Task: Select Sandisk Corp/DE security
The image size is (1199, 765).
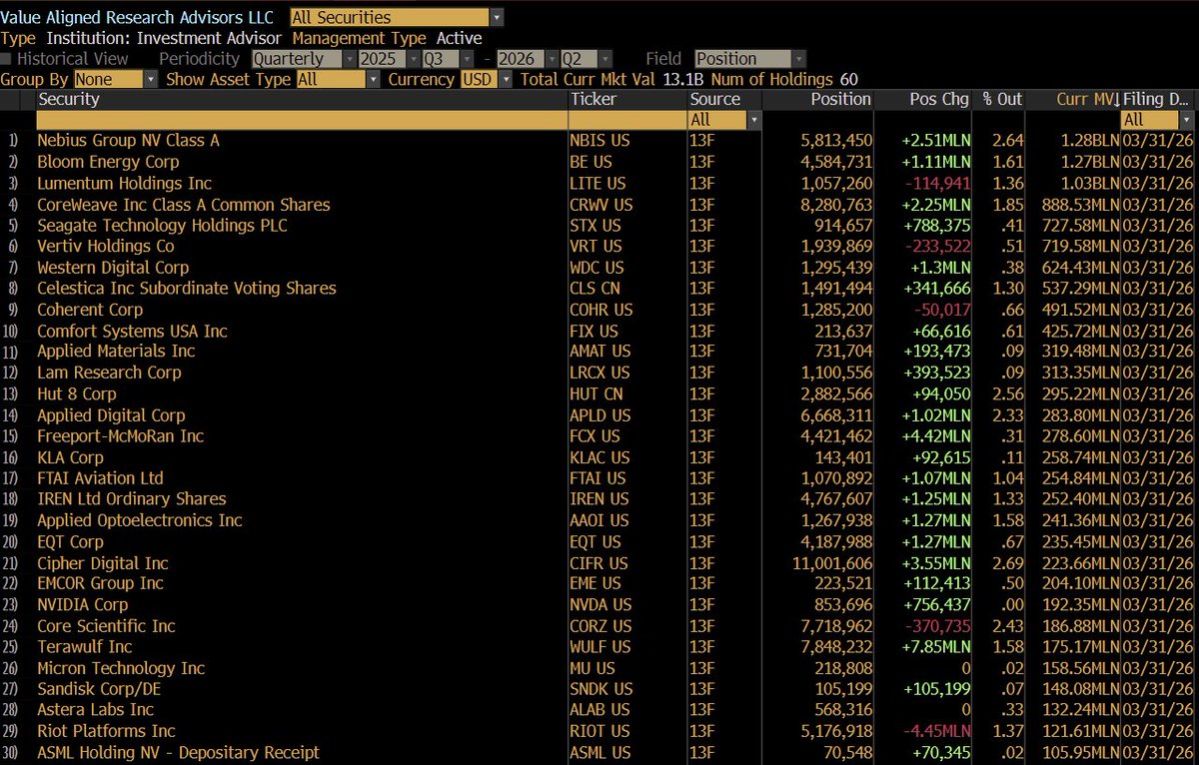Action: (x=99, y=689)
